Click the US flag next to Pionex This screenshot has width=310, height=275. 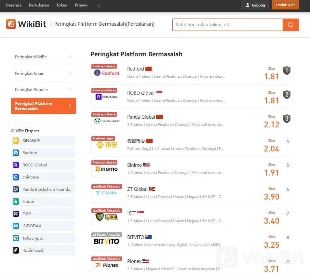click(146, 261)
